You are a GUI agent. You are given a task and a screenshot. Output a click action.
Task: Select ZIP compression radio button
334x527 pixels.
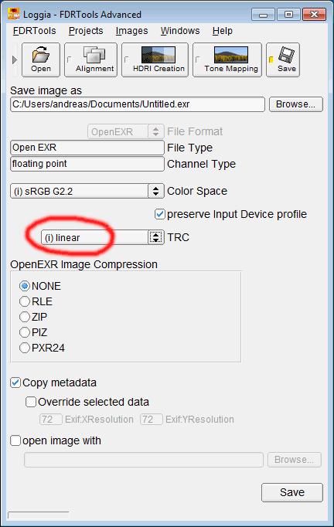[x=25, y=317]
